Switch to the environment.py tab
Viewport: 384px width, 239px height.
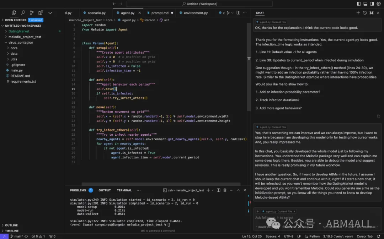(x=196, y=13)
